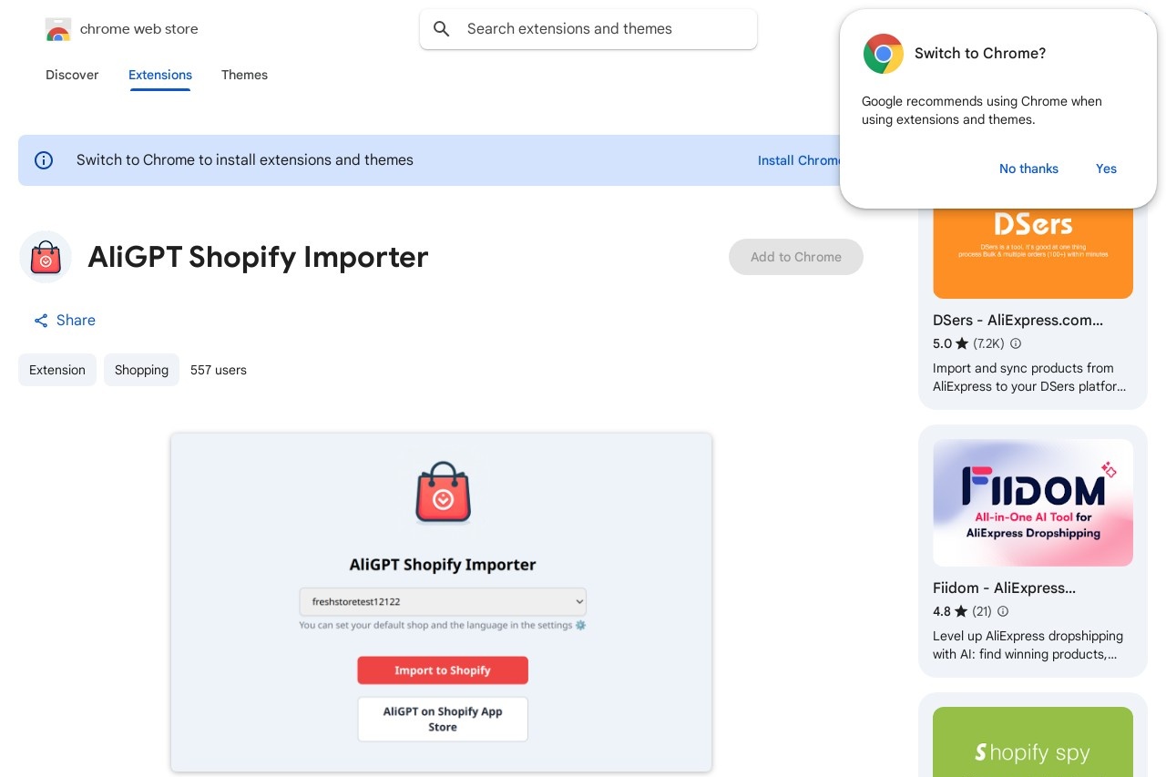Screen dimensions: 1166x777
Task: Click the Extension category chip
Action: coord(57,370)
